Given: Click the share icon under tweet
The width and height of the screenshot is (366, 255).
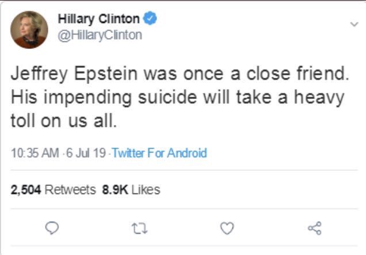Looking at the screenshot, I should 314,229.
